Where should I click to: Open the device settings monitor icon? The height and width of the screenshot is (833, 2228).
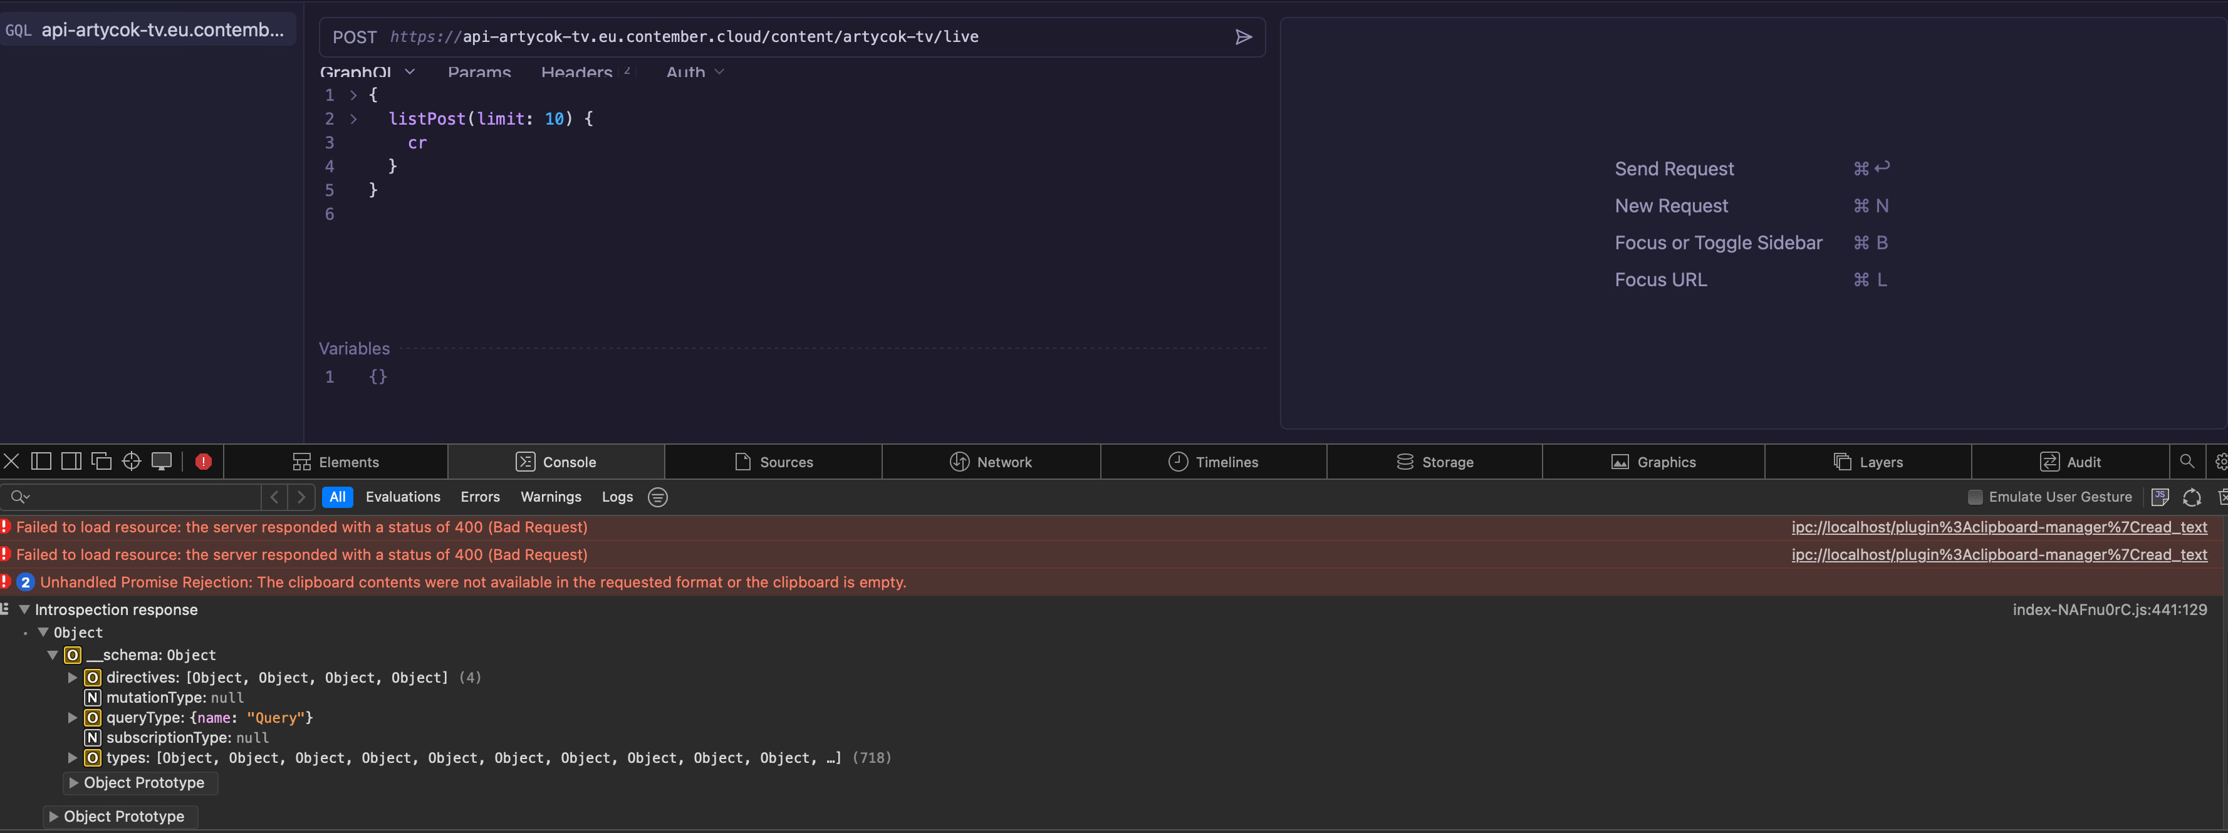[162, 461]
